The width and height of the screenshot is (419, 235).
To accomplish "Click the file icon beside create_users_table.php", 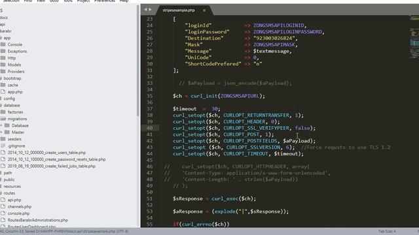I will tap(3, 152).
